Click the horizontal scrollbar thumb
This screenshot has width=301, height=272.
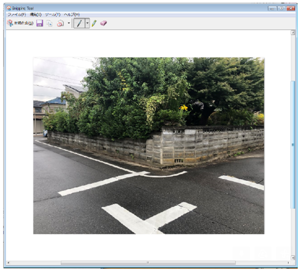click(x=148, y=263)
